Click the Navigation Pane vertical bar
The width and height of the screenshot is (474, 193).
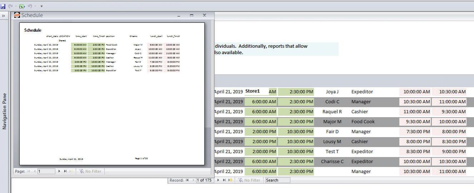click(x=4, y=111)
